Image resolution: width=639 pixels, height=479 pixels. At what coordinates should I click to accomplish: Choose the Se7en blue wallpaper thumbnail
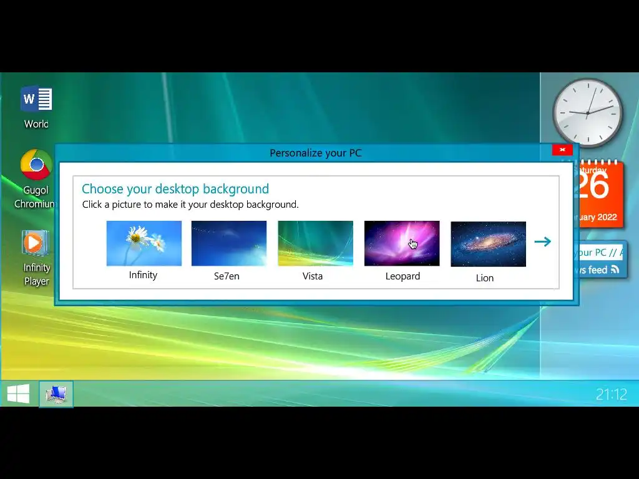(229, 243)
